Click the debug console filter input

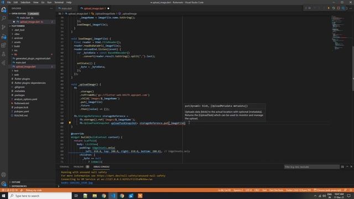311,167
